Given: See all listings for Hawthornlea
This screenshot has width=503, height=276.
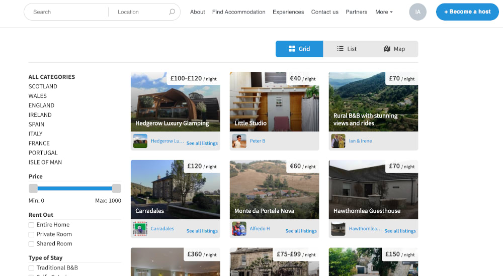Looking at the screenshot, I should point(400,231).
